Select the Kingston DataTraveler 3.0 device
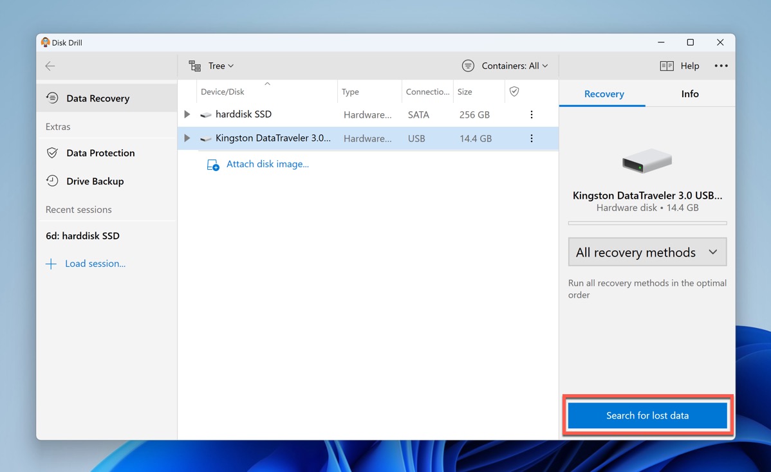Screen dimensions: 771x472 click(367, 138)
